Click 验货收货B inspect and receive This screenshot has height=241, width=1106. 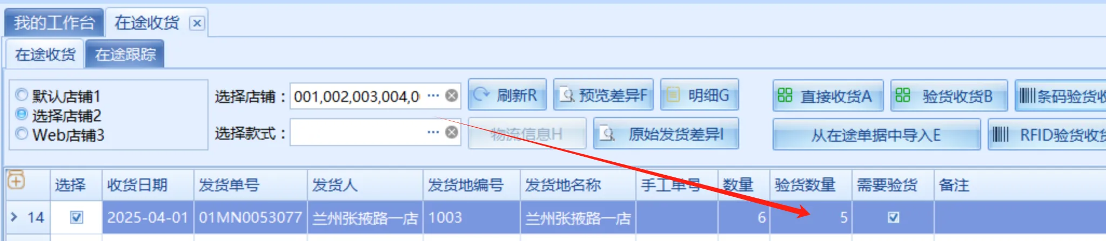pyautogui.click(x=949, y=96)
